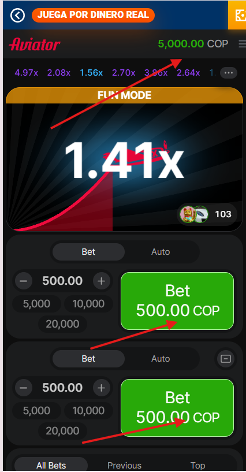The width and height of the screenshot is (246, 472).
Task: Decrease second bet amount with minus icon
Action: click(x=24, y=388)
